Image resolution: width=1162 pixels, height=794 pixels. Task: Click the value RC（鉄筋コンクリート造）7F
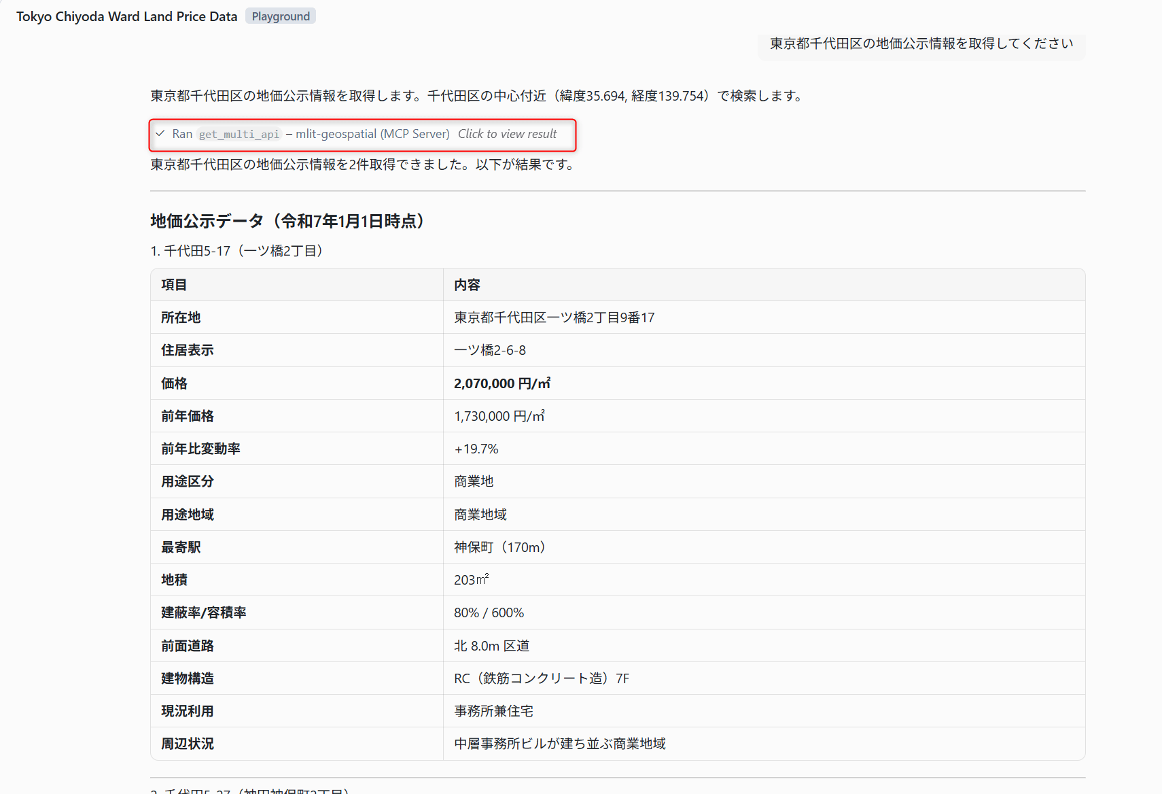click(x=542, y=678)
